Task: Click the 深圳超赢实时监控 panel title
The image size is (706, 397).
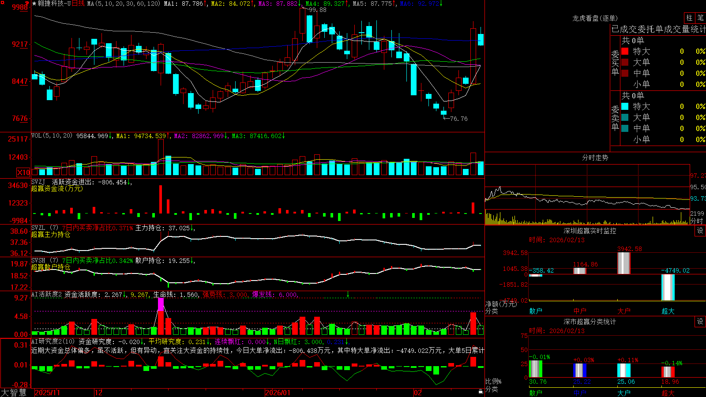Action: [590, 231]
